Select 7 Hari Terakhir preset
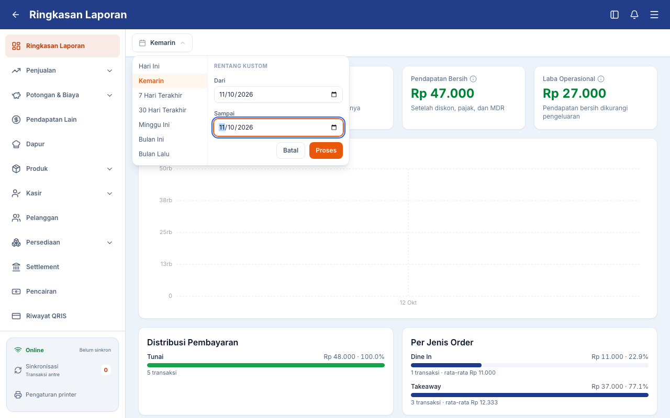Viewport: 670px width, 418px height. click(x=170, y=96)
